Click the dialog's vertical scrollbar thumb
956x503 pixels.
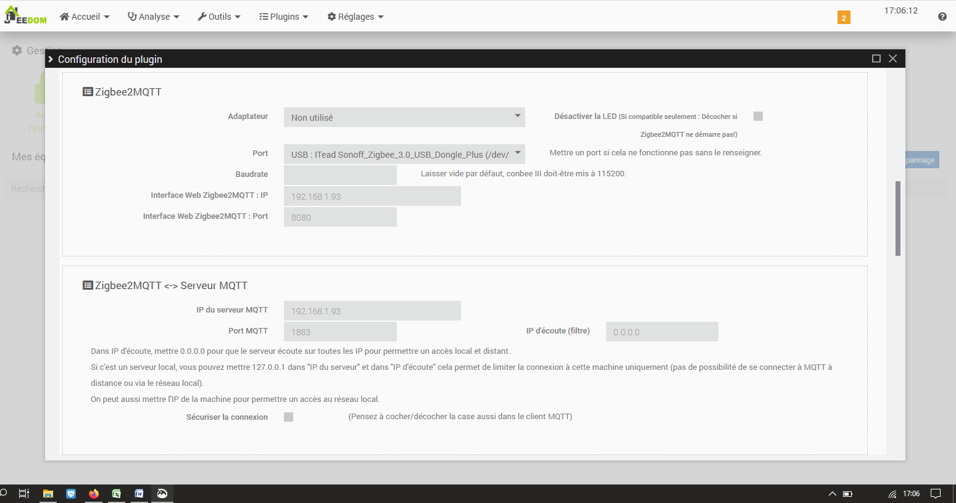tap(897, 218)
